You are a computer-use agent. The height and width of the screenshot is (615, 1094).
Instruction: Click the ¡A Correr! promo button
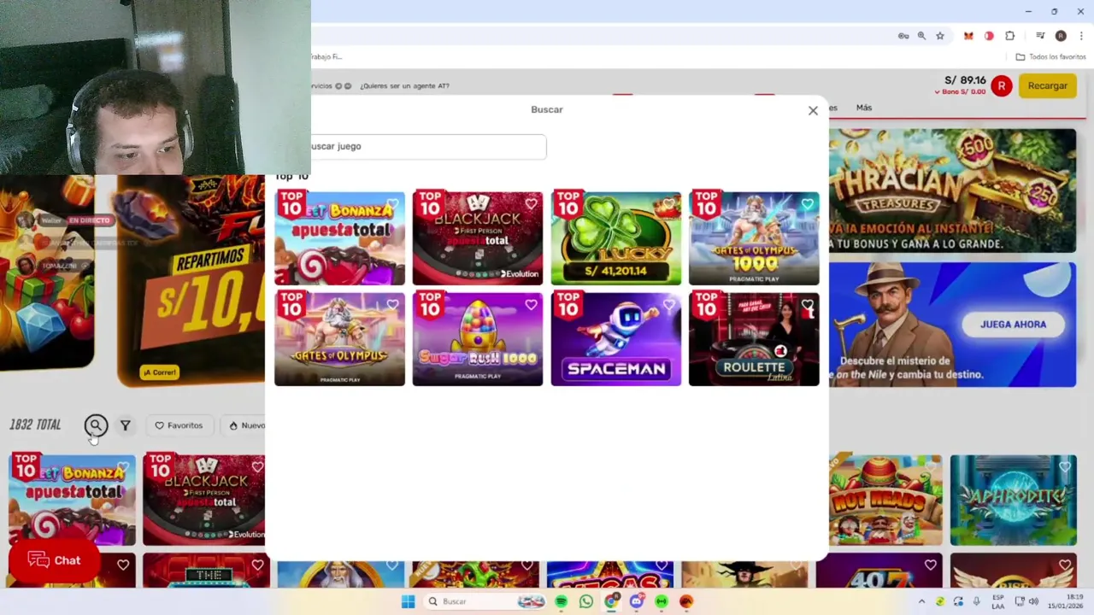coord(160,372)
